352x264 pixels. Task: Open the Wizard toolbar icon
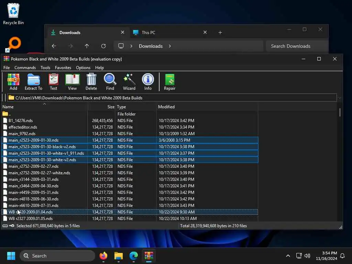tap(129, 82)
